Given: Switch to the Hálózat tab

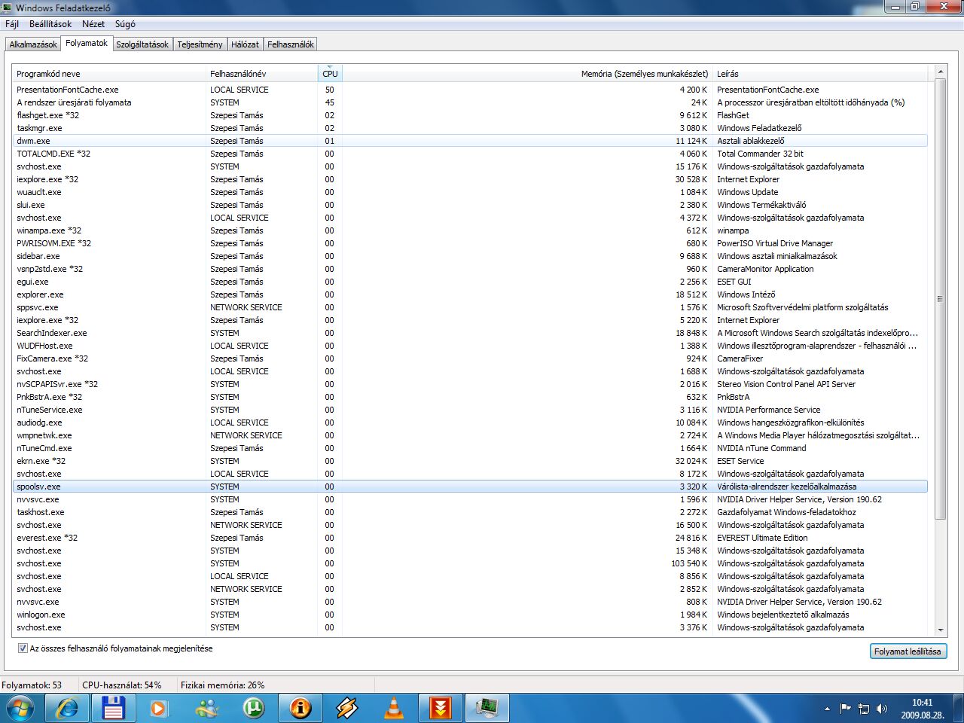Looking at the screenshot, I should click(245, 44).
